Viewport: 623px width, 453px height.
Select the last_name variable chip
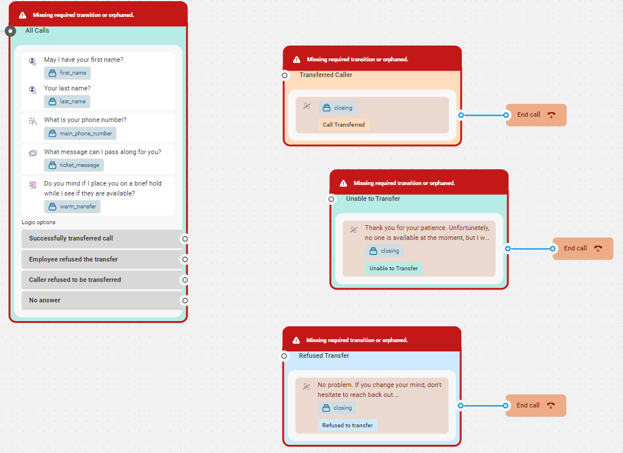67,102
